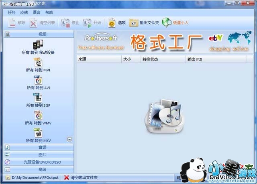Select 所有 转到 WMV icon
This screenshot has height=184, width=257.
pyautogui.click(x=38, y=115)
